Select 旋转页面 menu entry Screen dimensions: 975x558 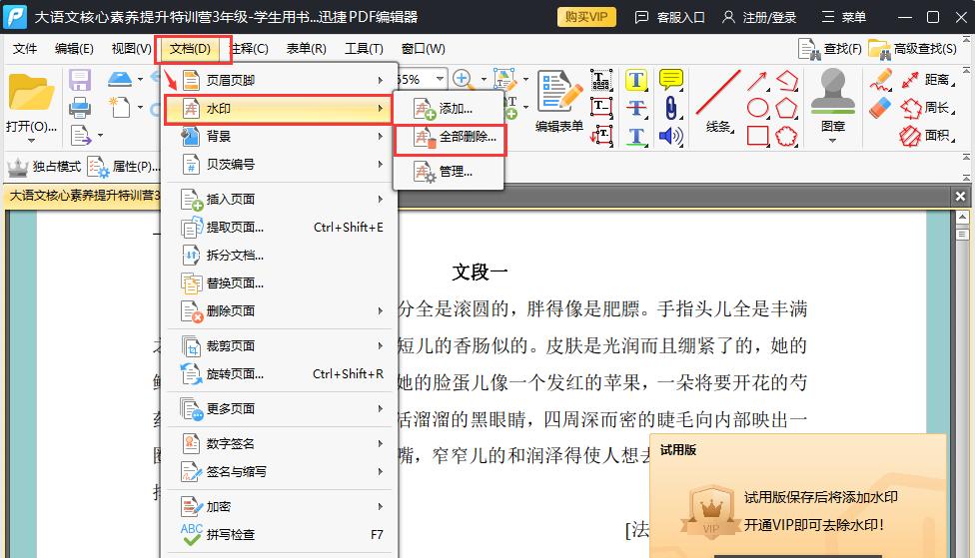(x=281, y=374)
